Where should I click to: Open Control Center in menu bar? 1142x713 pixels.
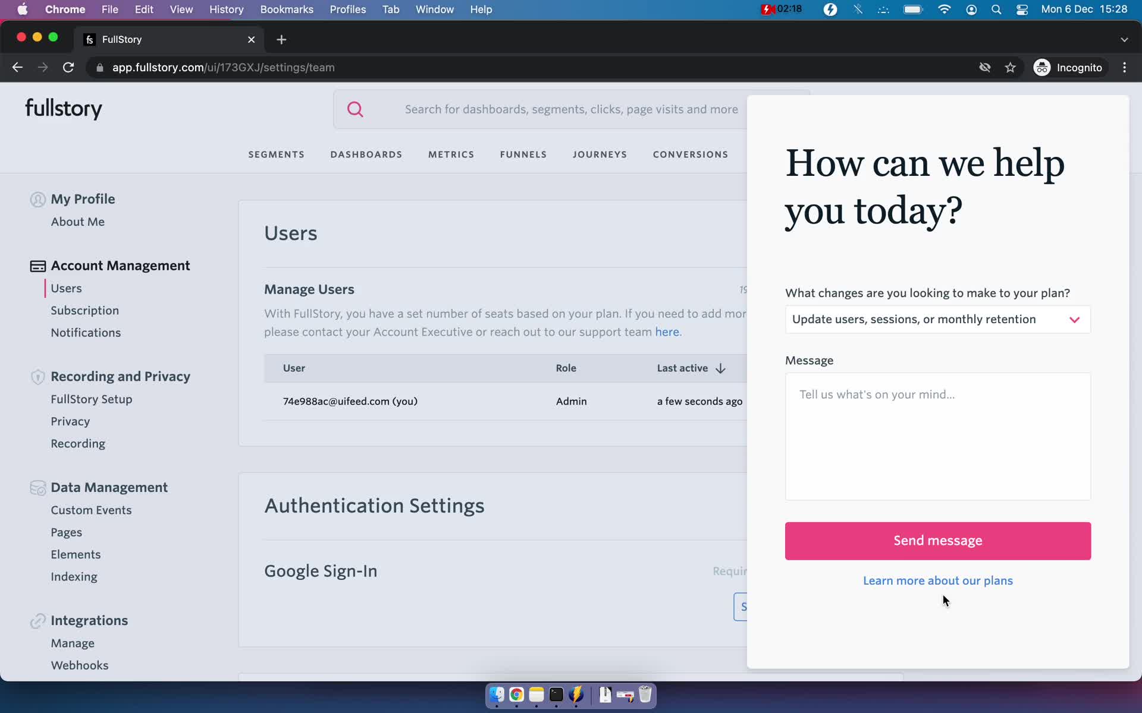tap(1022, 10)
